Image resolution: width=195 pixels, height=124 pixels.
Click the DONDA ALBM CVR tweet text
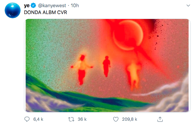coord(46,12)
